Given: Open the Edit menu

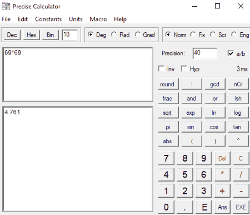Looking at the screenshot, I should pyautogui.click(x=23, y=19).
